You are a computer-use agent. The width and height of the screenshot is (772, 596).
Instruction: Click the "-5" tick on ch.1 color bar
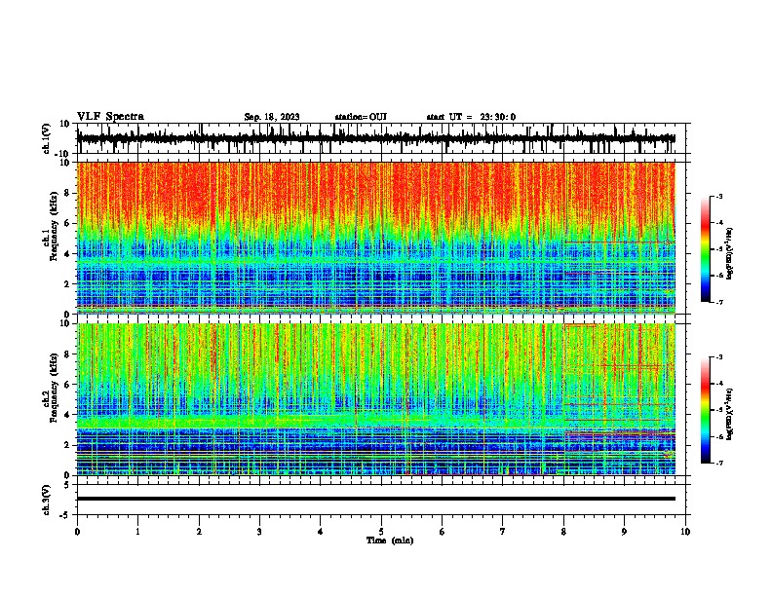[718, 249]
